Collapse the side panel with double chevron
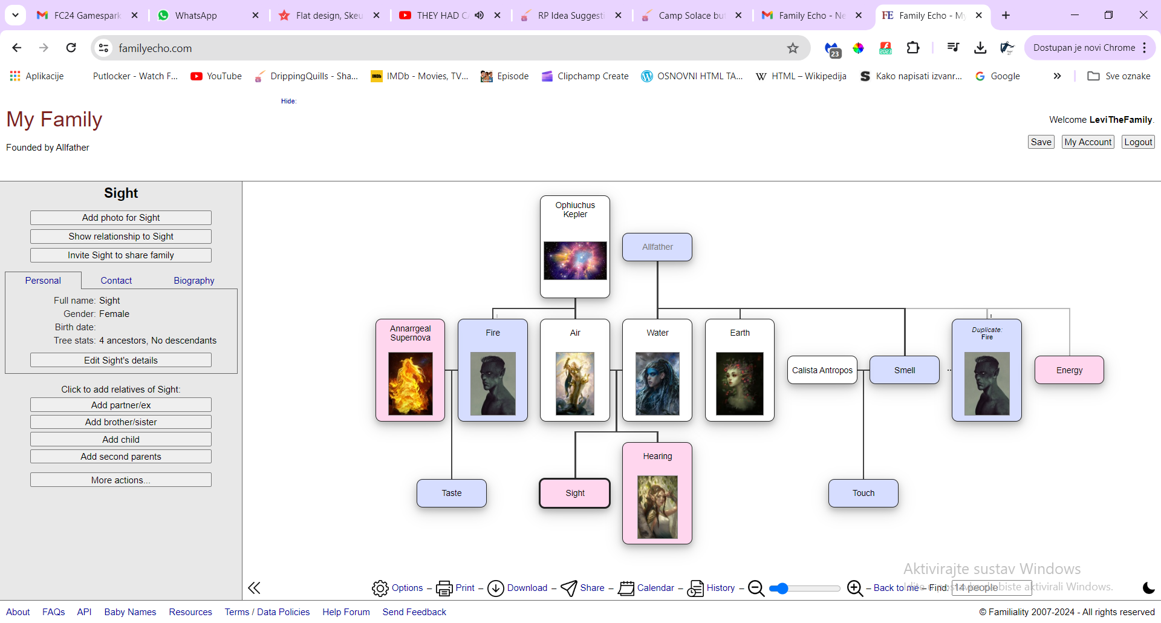1161x623 pixels. 254,588
